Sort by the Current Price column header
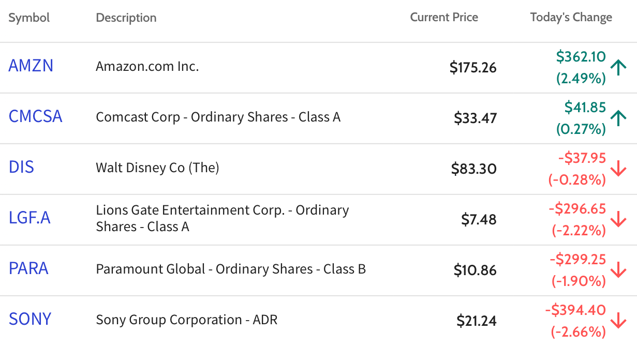 point(444,18)
